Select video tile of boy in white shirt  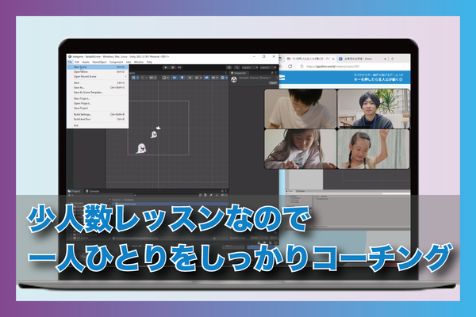click(x=301, y=109)
